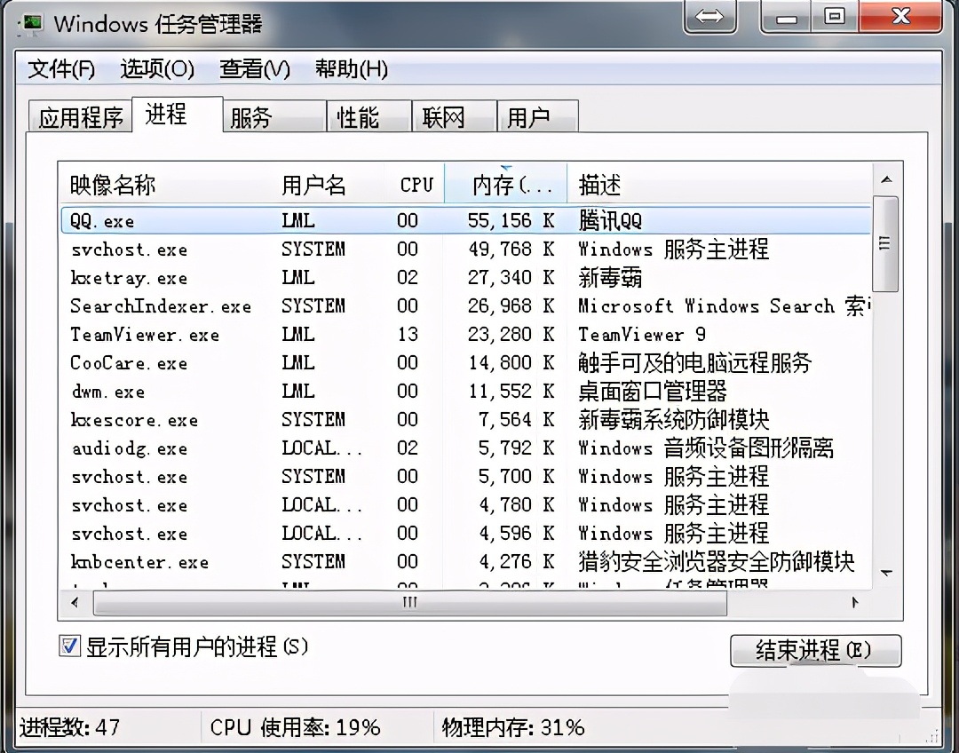The height and width of the screenshot is (753, 959).
Task: Click the down arrow on the vertical scrollbar
Action: [x=887, y=573]
